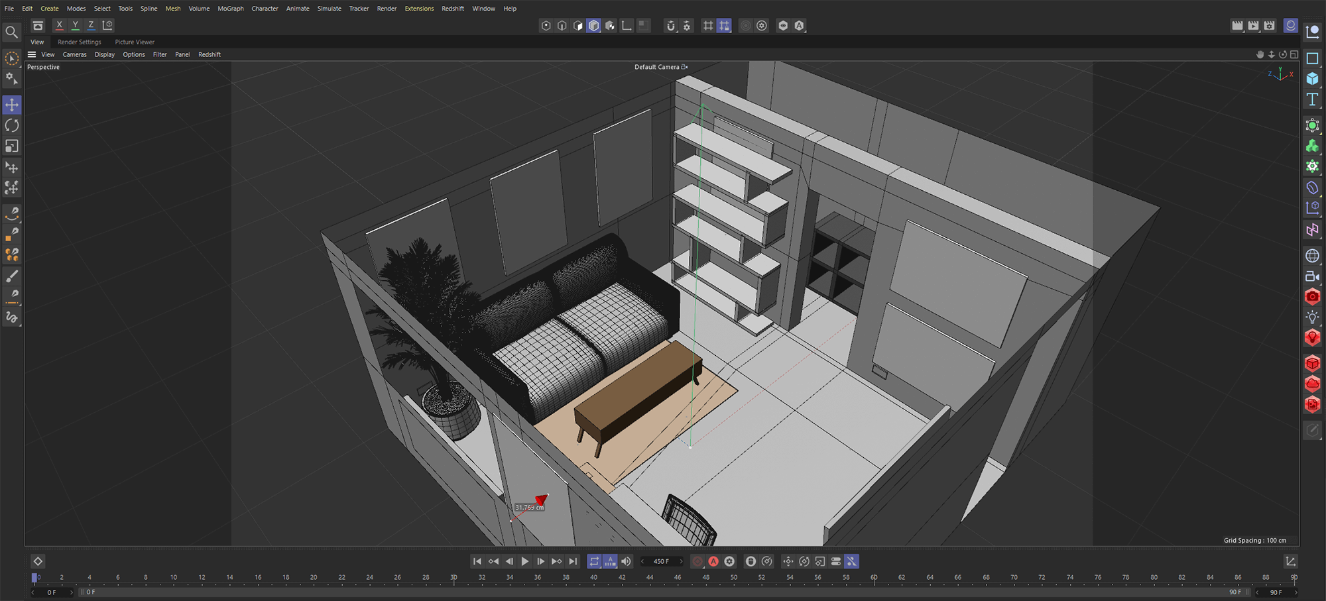The width and height of the screenshot is (1326, 601).
Task: Add a Cube primitive object
Action: pos(1312,79)
